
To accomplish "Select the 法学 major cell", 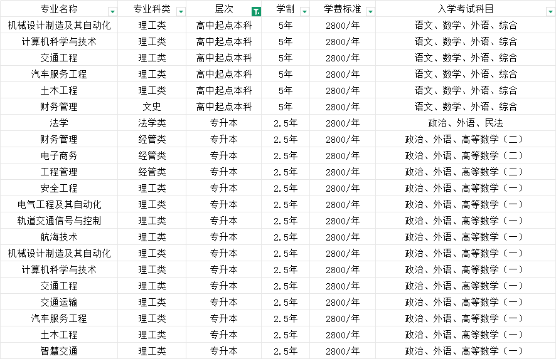I will pyautogui.click(x=59, y=123).
